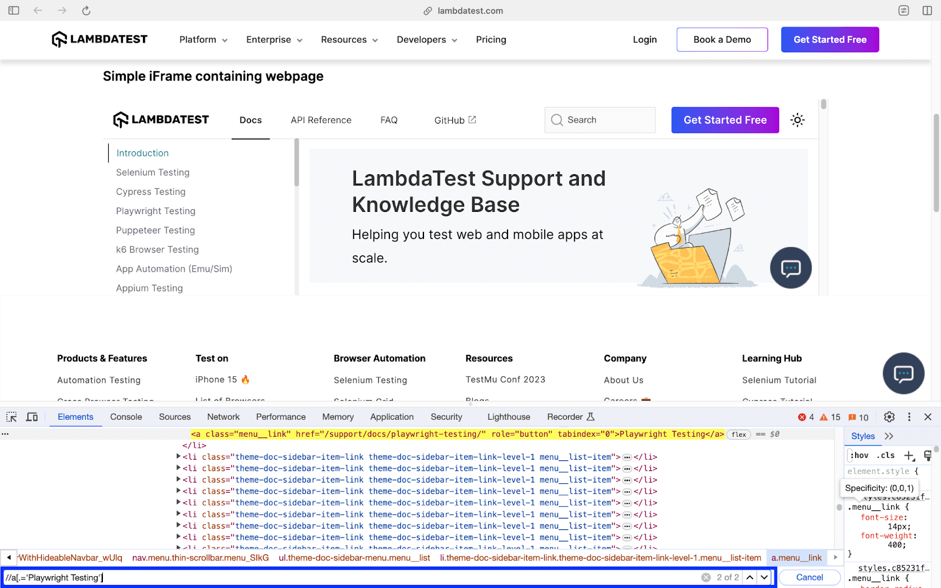This screenshot has width=941, height=588.
Task: Click the search magnifier icon in docs
Action: pyautogui.click(x=557, y=120)
